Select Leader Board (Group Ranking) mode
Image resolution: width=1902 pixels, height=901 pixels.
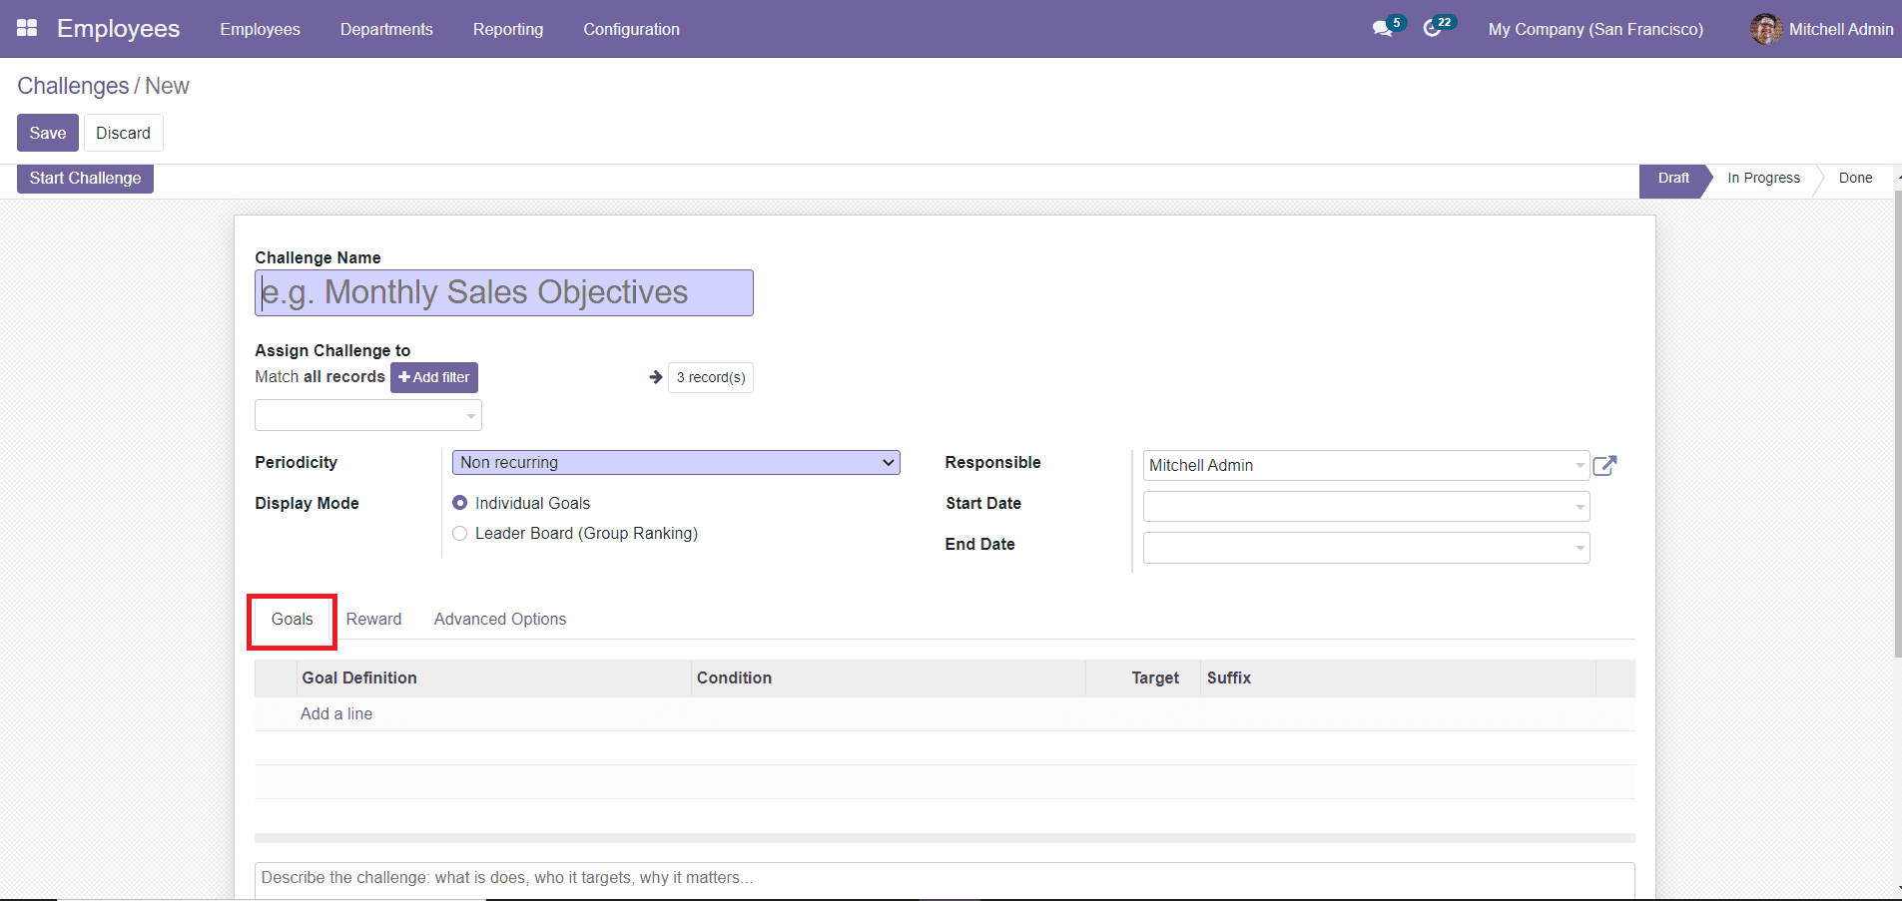click(x=459, y=533)
